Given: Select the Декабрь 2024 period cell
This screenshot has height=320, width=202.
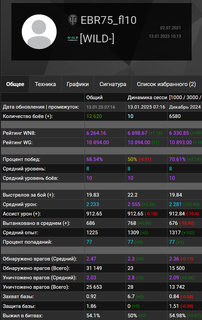Looking at the screenshot, I should 185,107.
